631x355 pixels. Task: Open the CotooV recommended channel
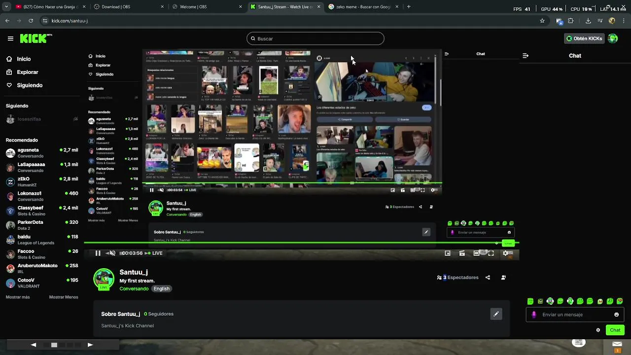[42, 283]
